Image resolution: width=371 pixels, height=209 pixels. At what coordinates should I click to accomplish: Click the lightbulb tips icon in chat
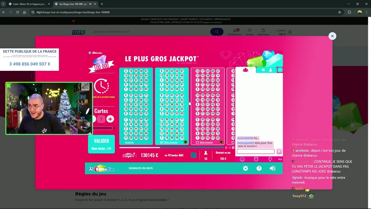[270, 159]
